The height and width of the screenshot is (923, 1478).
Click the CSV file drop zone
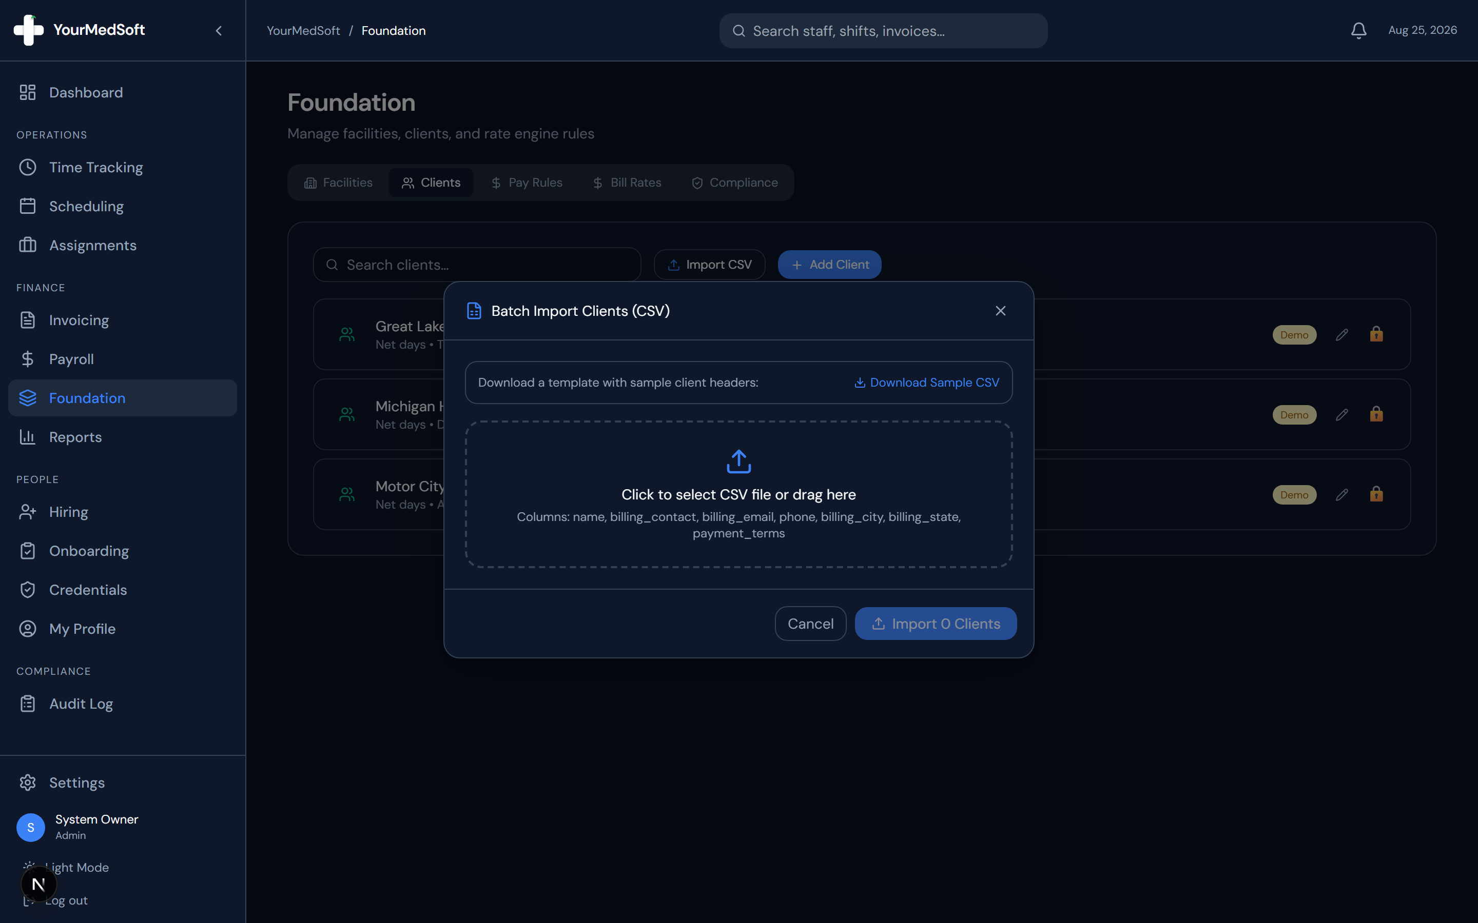click(x=738, y=494)
